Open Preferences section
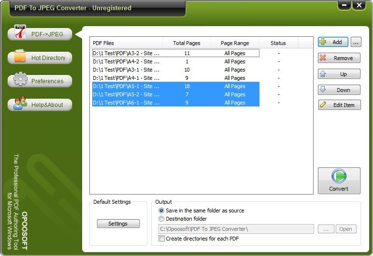 (x=40, y=81)
